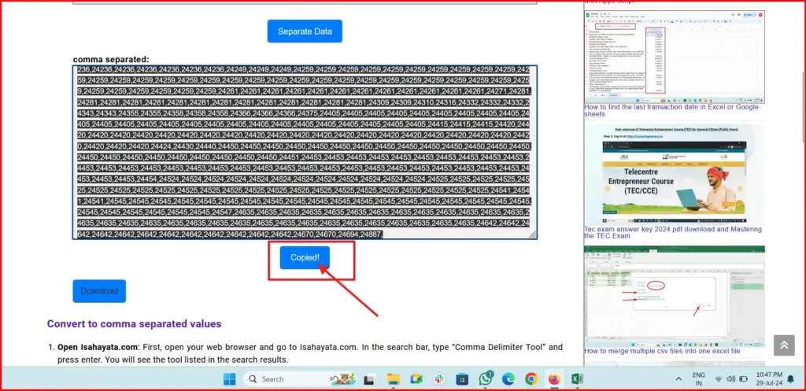This screenshot has width=806, height=391.
Task: Open WhatsApp from the taskbar
Action: [x=486, y=379]
